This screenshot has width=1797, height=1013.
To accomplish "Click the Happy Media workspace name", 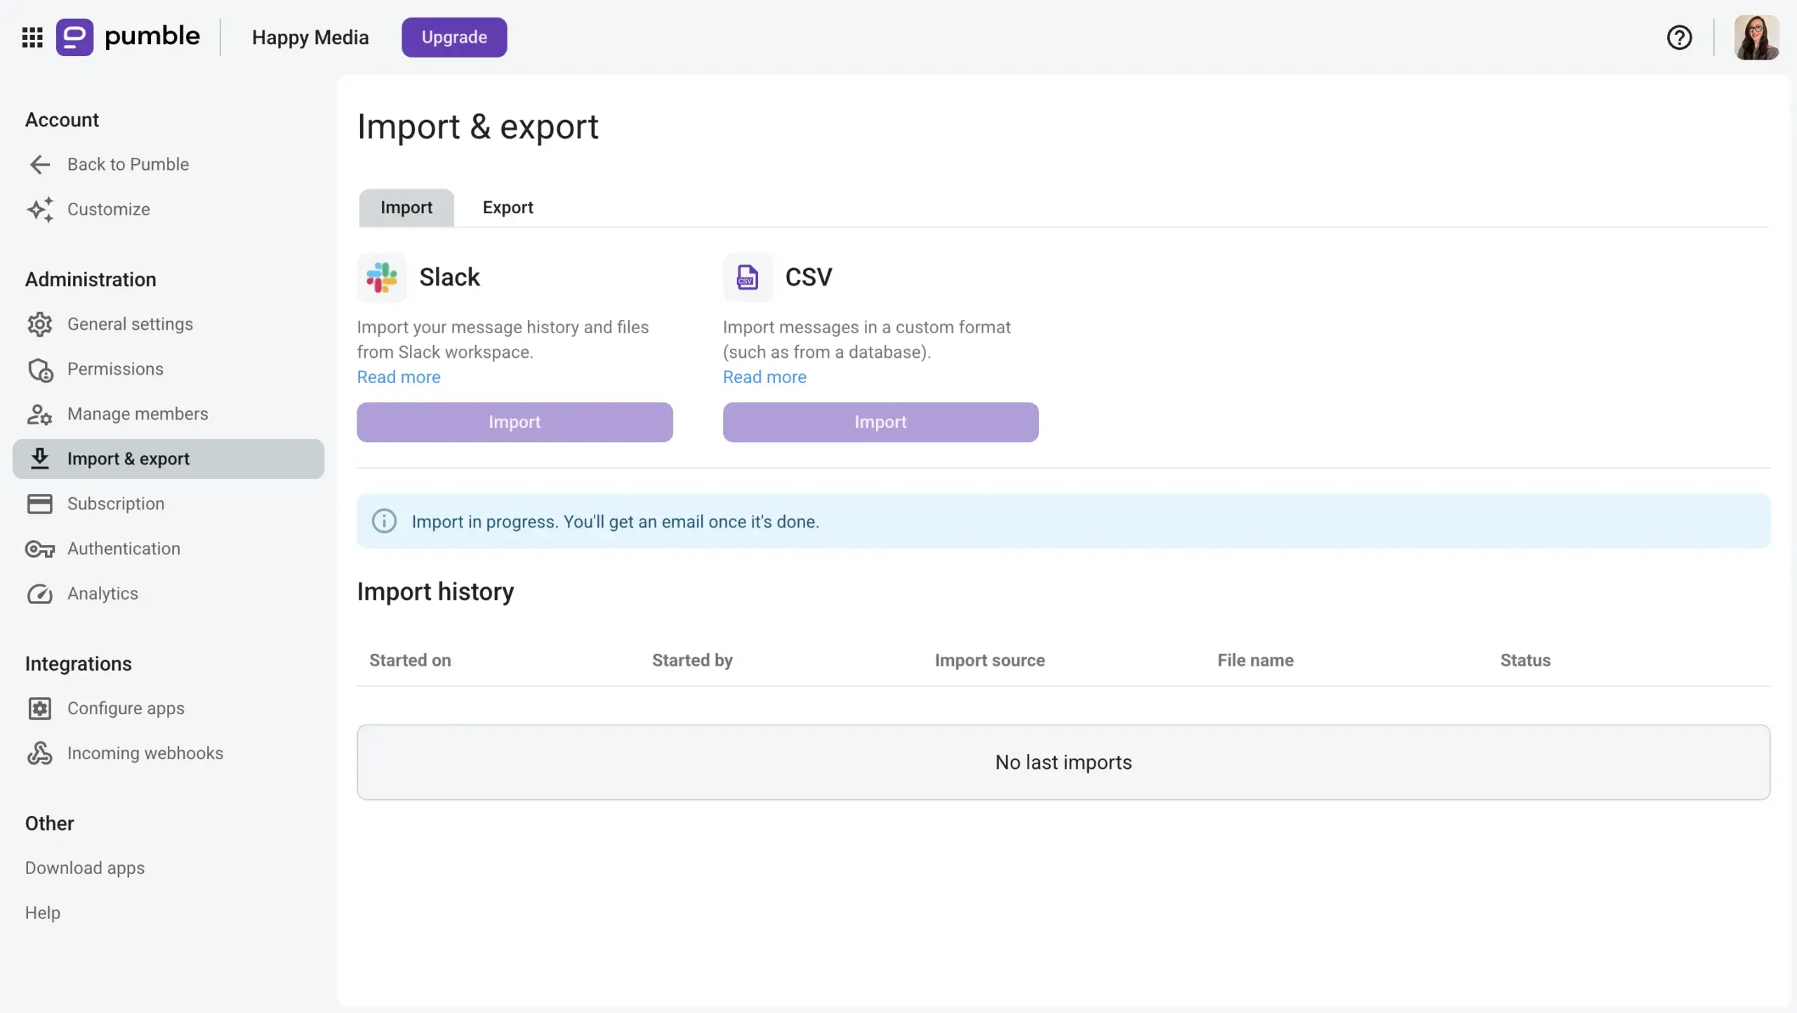I will [x=310, y=37].
